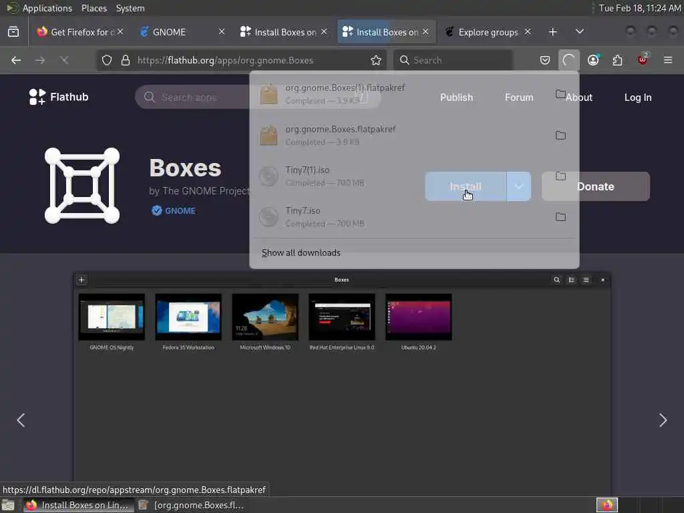Show Tiny7(1).iso in its folder
The width and height of the screenshot is (684, 513).
pos(560,176)
